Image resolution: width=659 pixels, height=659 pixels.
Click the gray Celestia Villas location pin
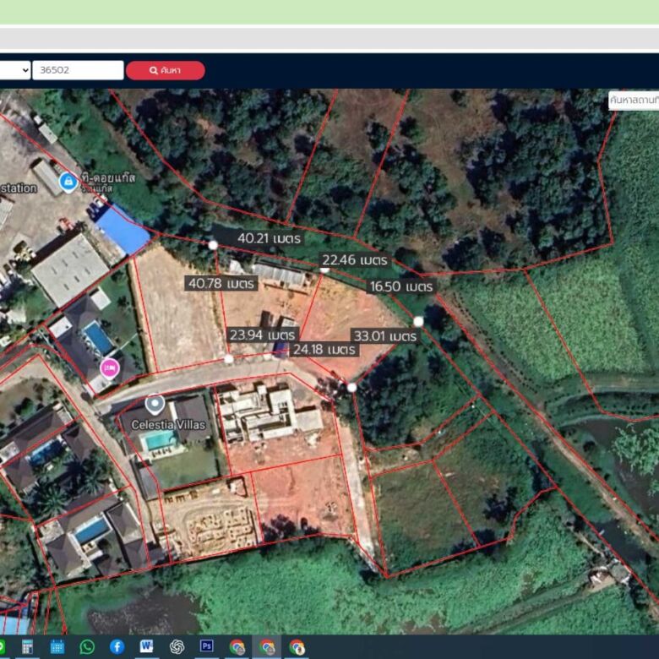pos(154,404)
